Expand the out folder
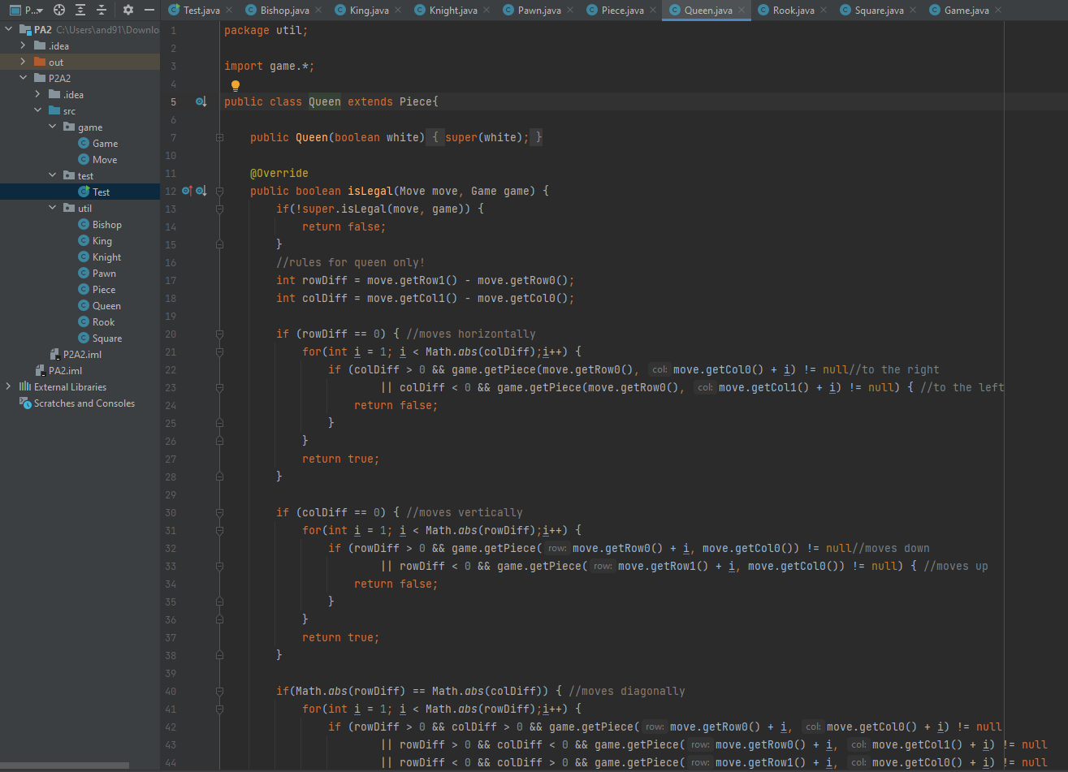This screenshot has height=772, width=1068. pos(23,62)
